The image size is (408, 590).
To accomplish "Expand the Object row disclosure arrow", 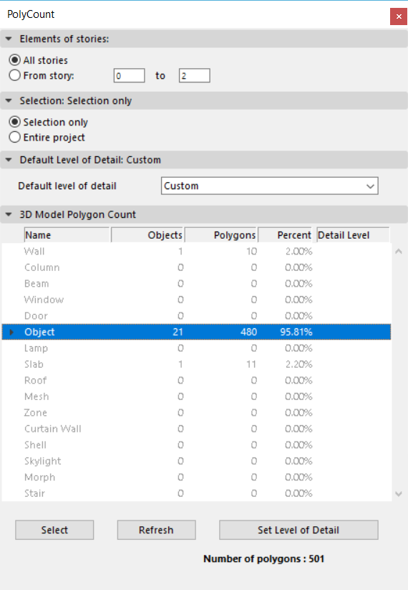I will tap(11, 332).
